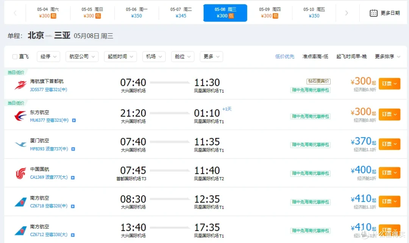Click the 21:20 departure time
The width and height of the screenshot is (409, 243).
point(133,113)
